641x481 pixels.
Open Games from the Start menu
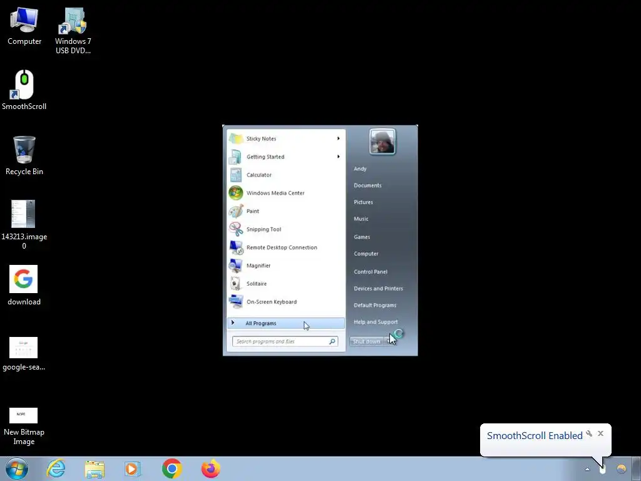click(362, 237)
